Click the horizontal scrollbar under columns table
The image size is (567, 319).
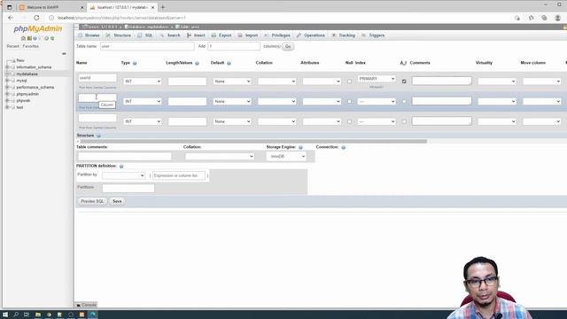253,142
